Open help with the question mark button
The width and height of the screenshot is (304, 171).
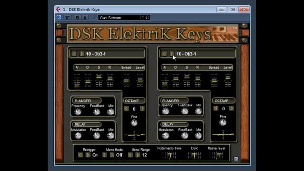(236, 159)
